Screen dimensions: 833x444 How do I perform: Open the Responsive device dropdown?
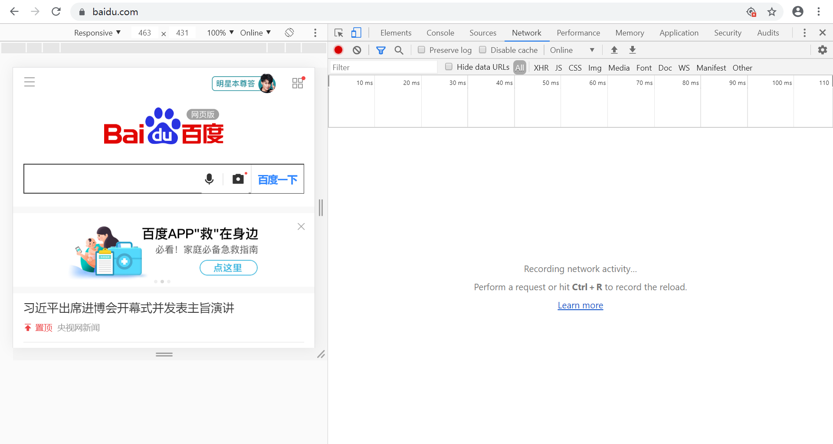pos(97,33)
